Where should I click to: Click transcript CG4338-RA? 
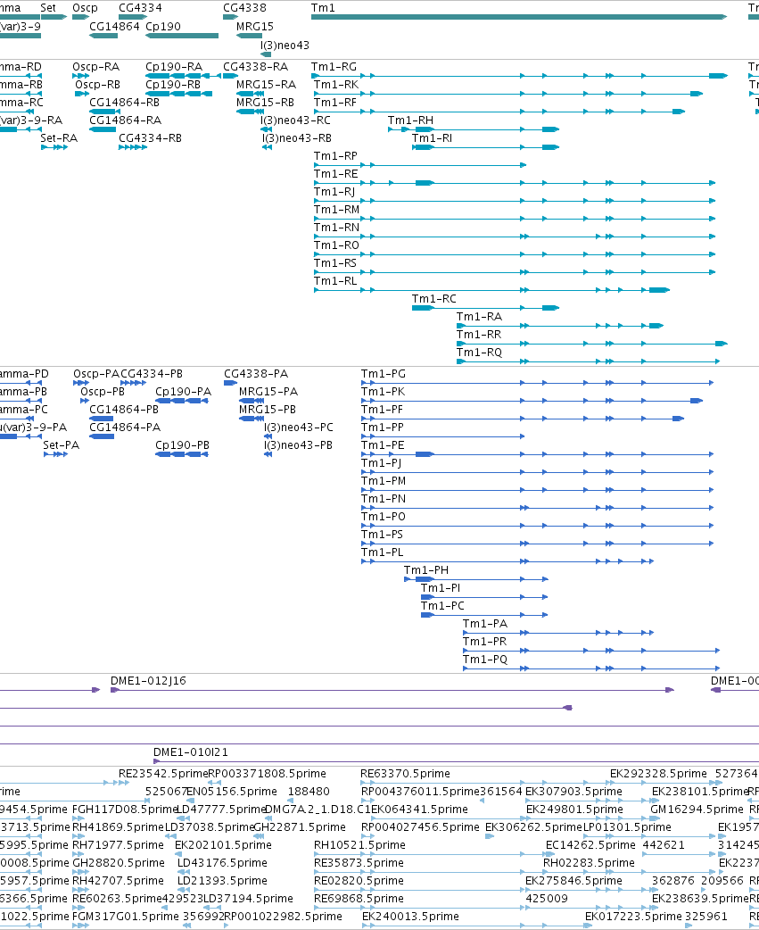click(256, 67)
